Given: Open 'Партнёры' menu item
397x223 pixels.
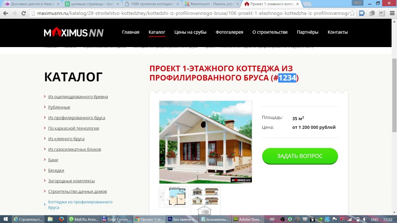Looking at the screenshot, I should pos(308,32).
